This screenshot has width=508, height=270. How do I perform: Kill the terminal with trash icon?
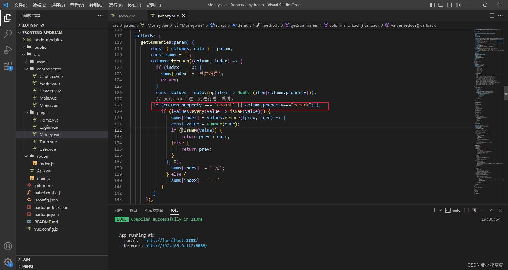click(474, 210)
